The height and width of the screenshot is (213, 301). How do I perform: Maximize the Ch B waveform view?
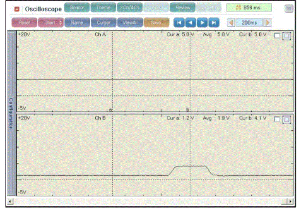286,119
